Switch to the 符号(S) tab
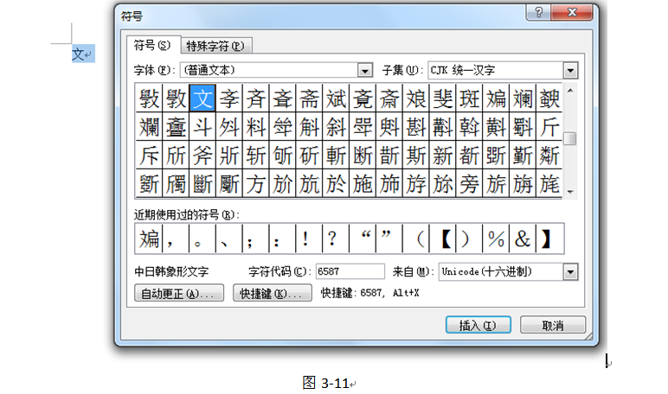The height and width of the screenshot is (394, 668). tap(153, 45)
